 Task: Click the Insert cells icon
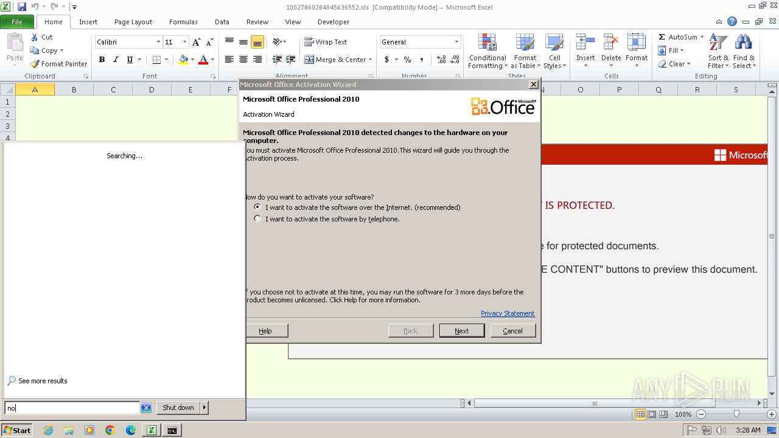tap(585, 43)
